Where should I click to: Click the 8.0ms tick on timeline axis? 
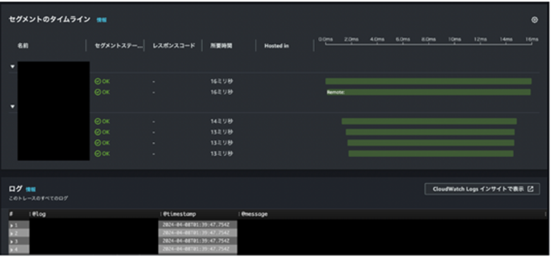pos(429,39)
